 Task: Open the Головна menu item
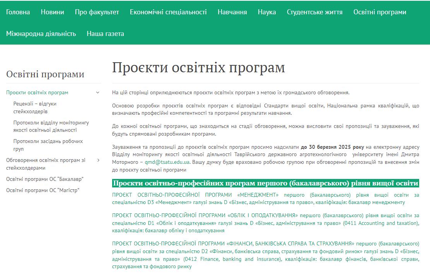point(18,12)
